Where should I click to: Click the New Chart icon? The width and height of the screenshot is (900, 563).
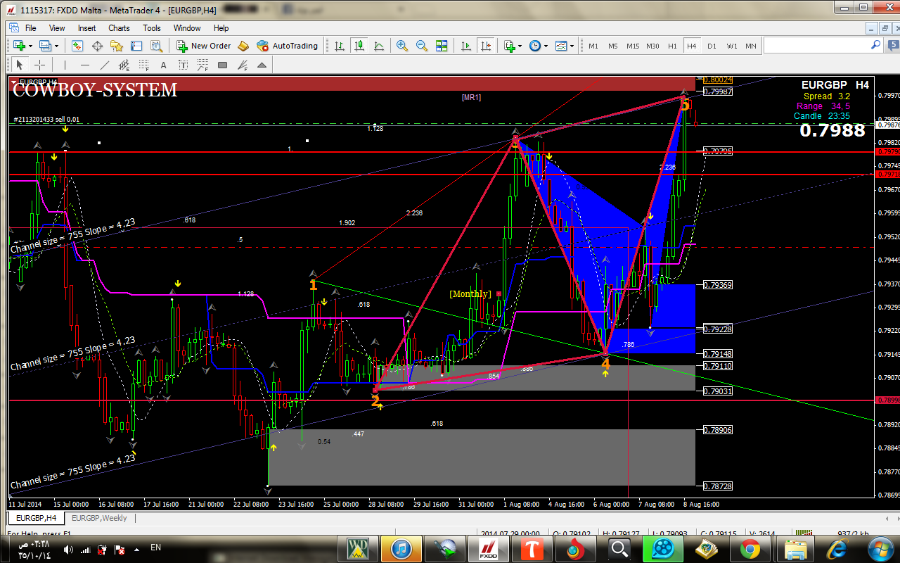click(x=18, y=46)
